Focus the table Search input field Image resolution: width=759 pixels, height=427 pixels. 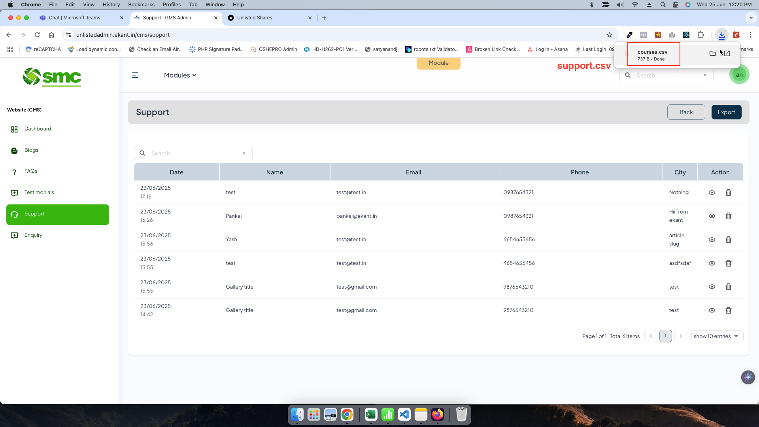pyautogui.click(x=194, y=153)
